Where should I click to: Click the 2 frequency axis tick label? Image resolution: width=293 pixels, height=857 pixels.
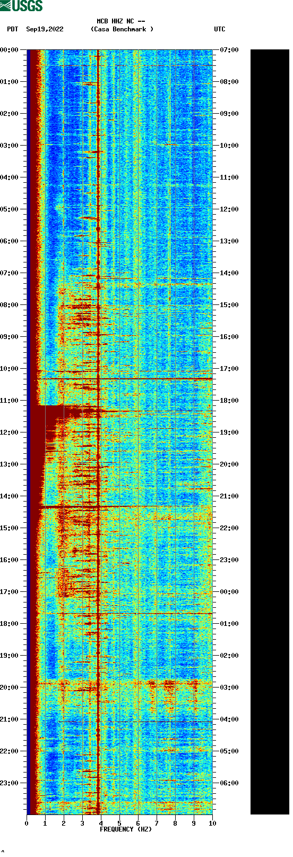64,824
